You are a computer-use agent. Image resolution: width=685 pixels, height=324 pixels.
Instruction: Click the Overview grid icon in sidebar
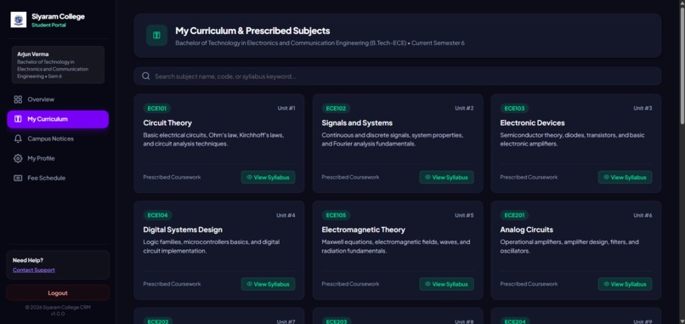(x=18, y=99)
